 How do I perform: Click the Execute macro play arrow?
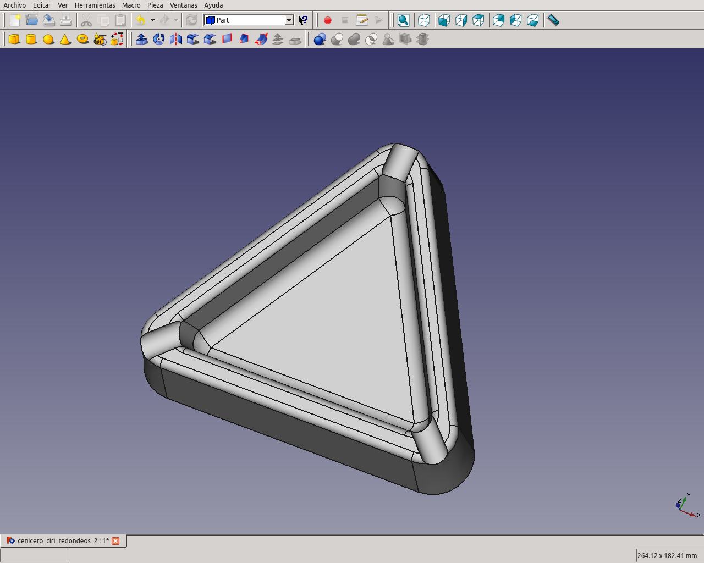coord(379,20)
